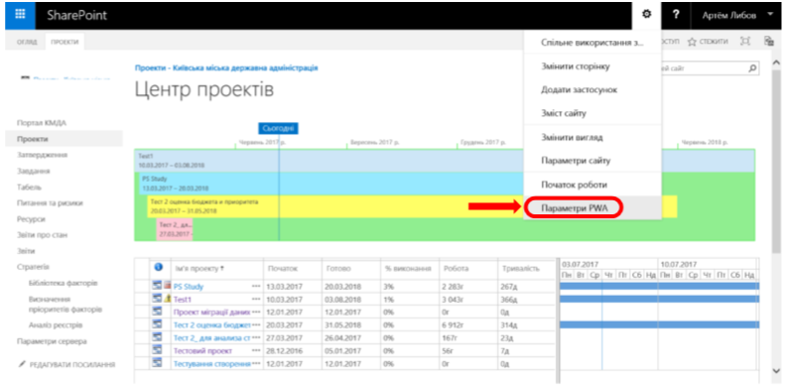Click РЕДАГУВАТИ ПОСИЛАННЯ pencil link
The width and height of the screenshot is (785, 385).
click(67, 364)
